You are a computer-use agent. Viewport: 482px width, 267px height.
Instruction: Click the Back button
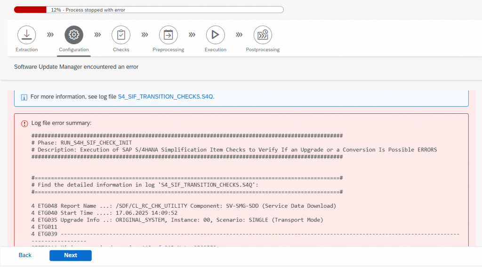click(x=25, y=255)
